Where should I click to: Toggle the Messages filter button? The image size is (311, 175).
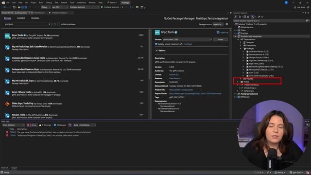[x=60, y=125]
